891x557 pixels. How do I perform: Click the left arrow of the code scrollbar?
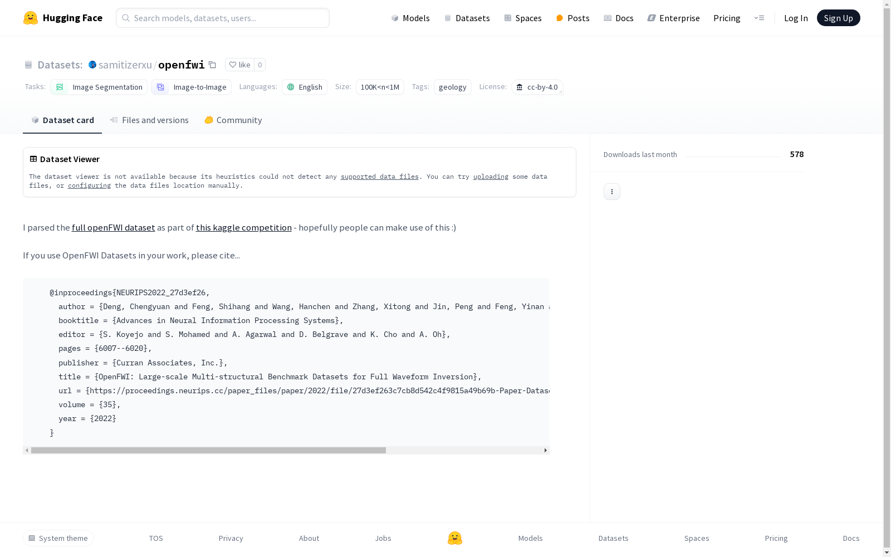tap(27, 450)
